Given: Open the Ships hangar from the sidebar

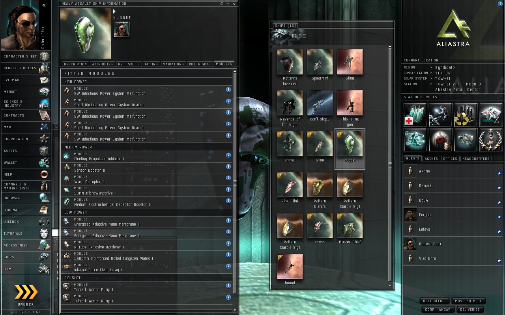Looking at the screenshot, I should [26, 257].
